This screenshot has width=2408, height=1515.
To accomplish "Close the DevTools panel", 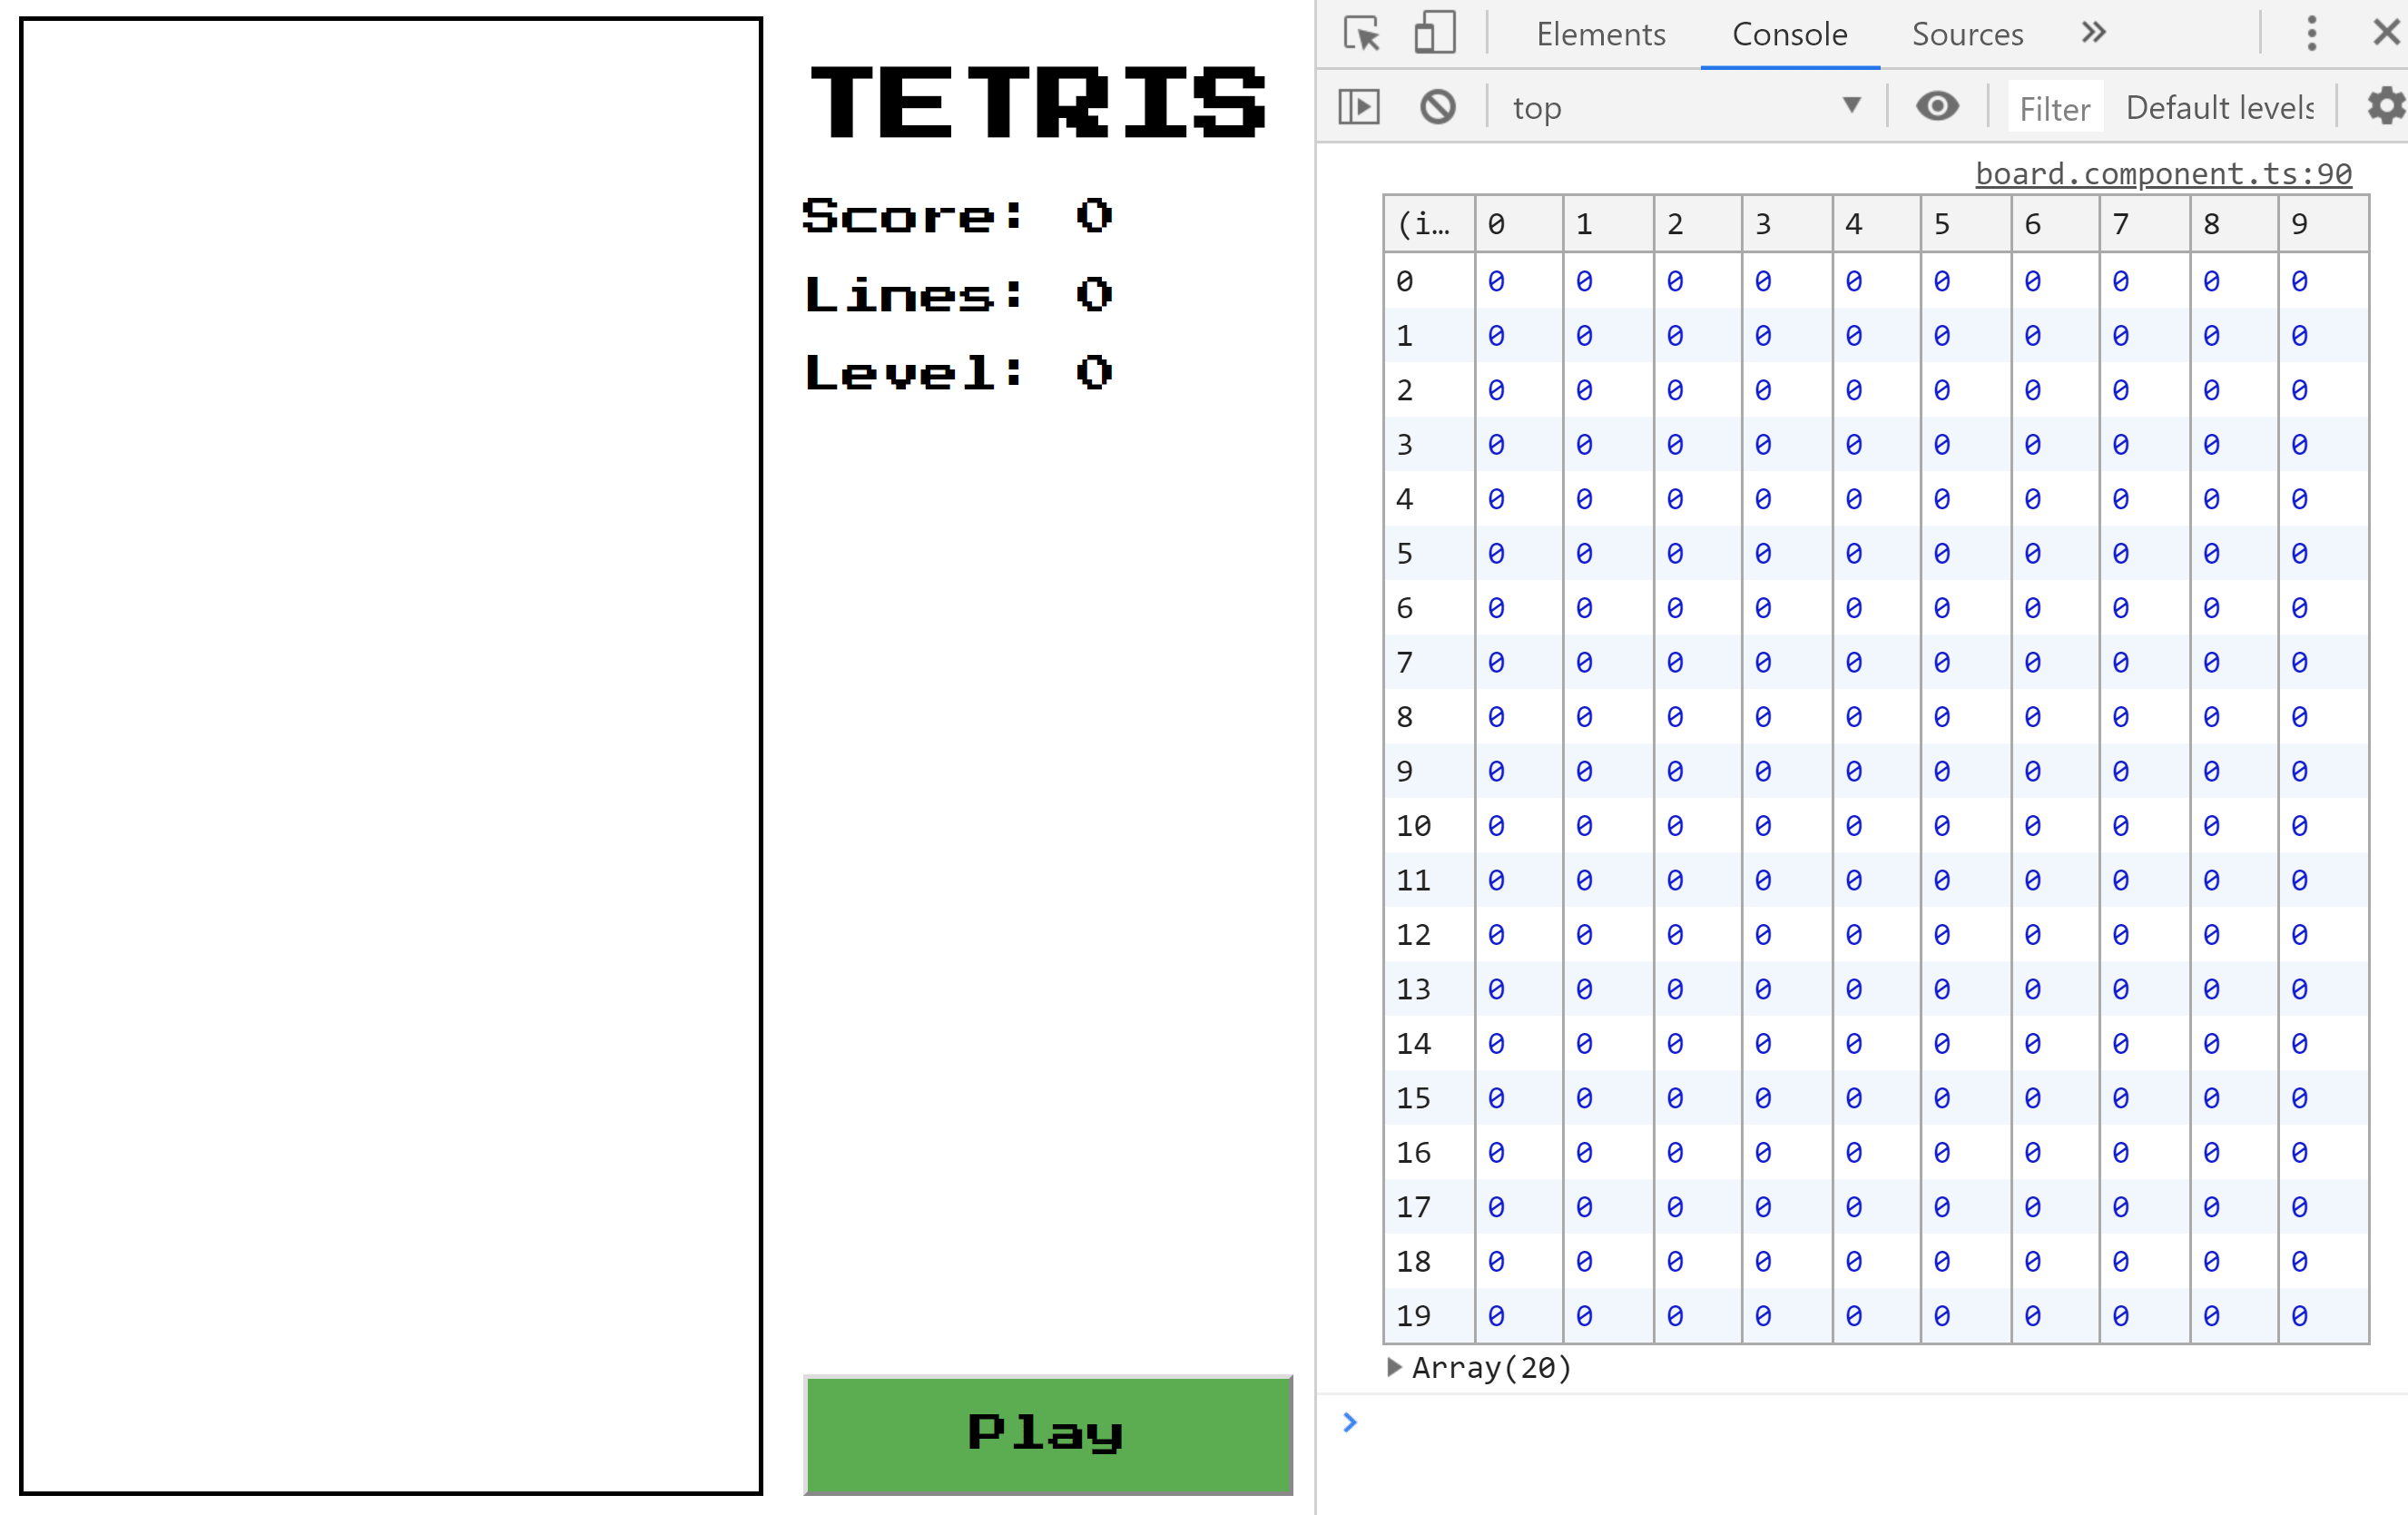I will [2387, 33].
